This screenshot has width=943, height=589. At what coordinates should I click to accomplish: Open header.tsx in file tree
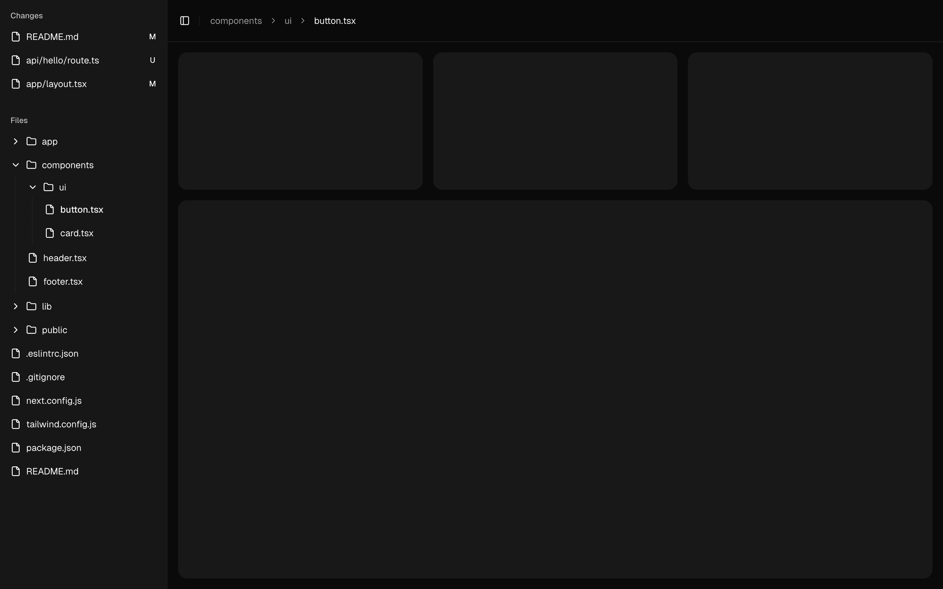coord(65,258)
